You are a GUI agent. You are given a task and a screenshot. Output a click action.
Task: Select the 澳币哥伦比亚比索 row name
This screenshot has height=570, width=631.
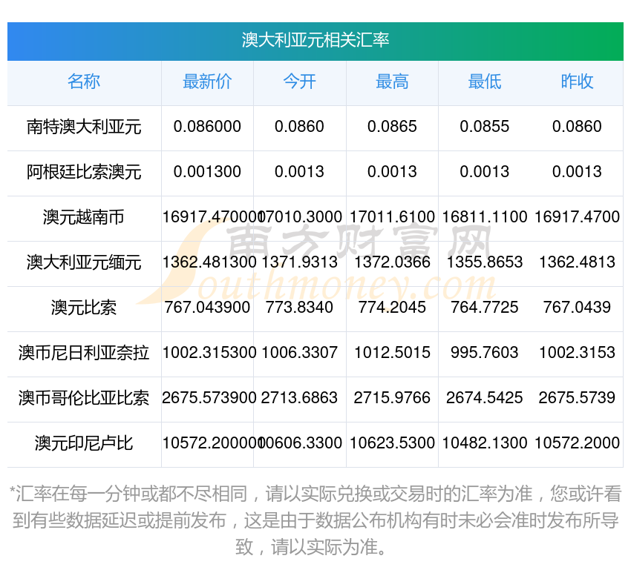tap(84, 398)
